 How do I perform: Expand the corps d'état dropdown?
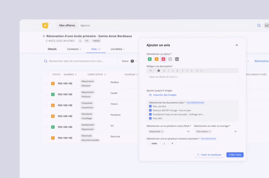coord(188,132)
